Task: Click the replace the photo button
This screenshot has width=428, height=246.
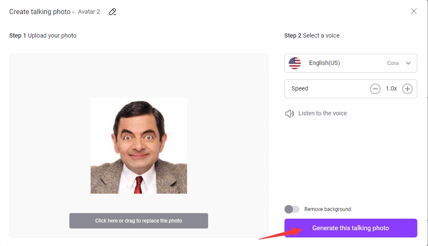Action: [138, 221]
